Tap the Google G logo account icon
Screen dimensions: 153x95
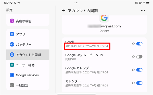(104, 18)
